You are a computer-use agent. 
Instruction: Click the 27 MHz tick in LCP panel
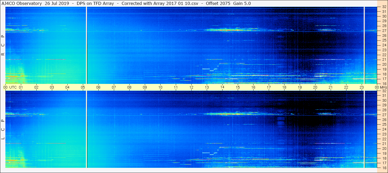pos(384,115)
